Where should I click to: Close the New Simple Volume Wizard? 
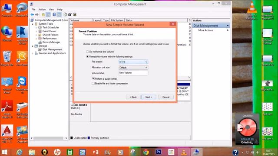click(173, 24)
